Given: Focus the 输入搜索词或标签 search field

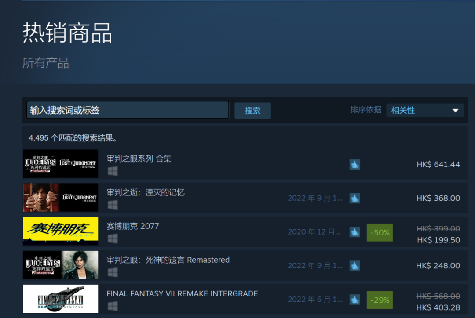Looking at the screenshot, I should [128, 110].
